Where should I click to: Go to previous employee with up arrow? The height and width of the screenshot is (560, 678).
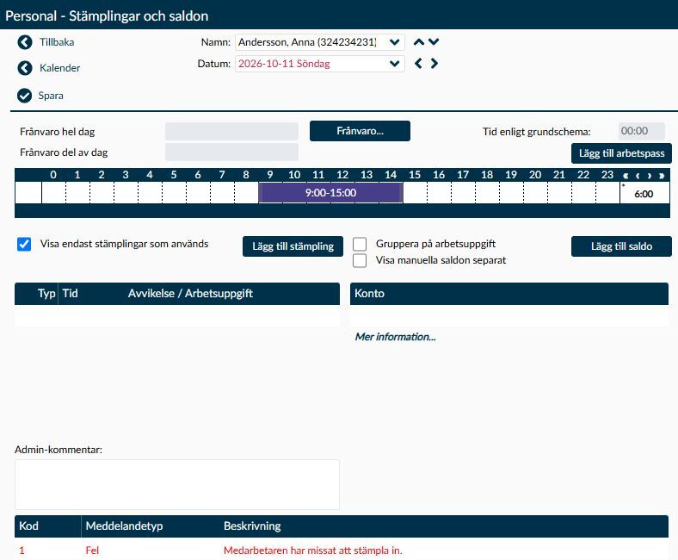tap(418, 42)
